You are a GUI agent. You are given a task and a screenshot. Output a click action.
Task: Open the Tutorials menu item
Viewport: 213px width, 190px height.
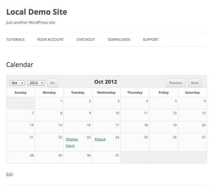pos(15,40)
